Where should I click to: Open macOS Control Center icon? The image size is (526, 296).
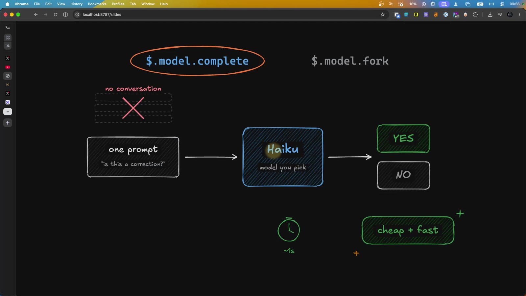click(x=502, y=4)
